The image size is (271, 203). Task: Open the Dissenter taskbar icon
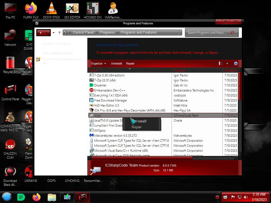tap(21, 197)
